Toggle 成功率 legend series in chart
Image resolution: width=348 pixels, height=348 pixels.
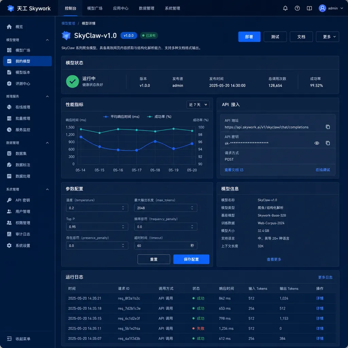point(159,117)
